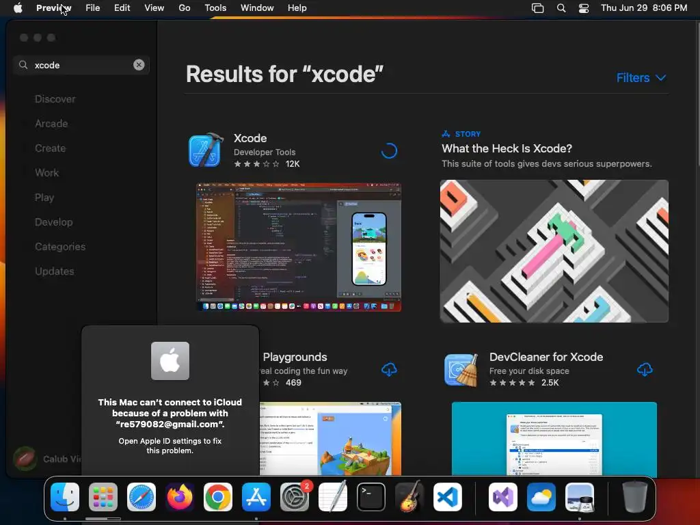This screenshot has height=525, width=700.
Task: Open Visual Studio Code from the Dock
Action: 448,497
